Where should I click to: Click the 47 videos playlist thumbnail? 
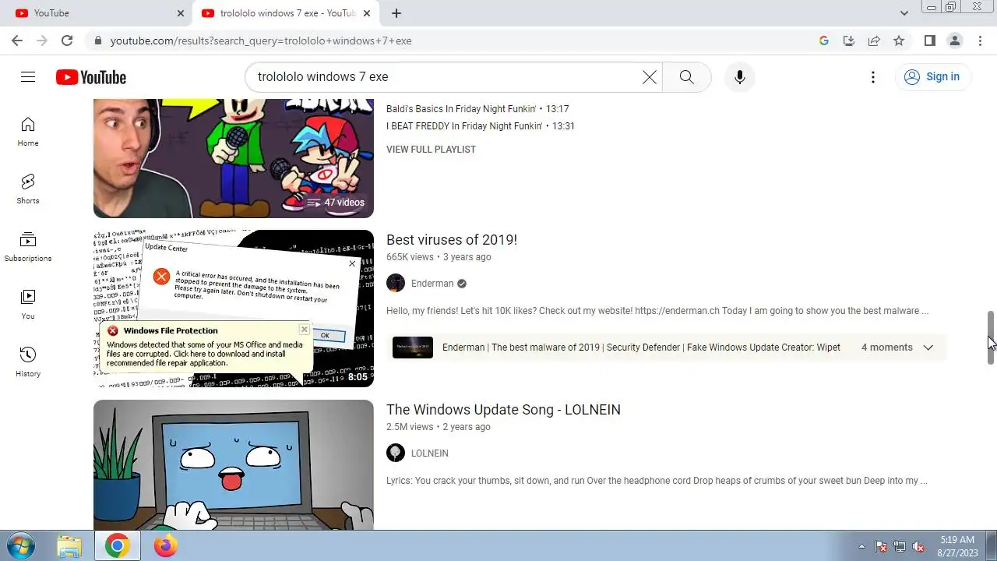234,158
